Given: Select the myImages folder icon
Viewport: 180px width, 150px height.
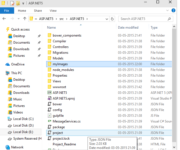Looking at the screenshot, I should pyautogui.click(x=49, y=64).
